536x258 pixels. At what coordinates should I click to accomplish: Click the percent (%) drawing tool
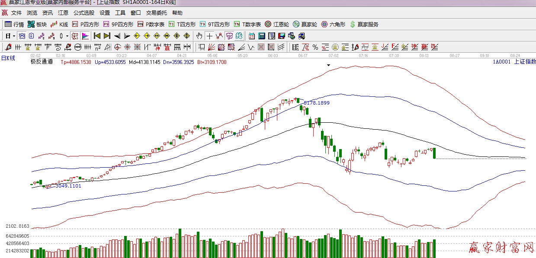[x=315, y=47]
